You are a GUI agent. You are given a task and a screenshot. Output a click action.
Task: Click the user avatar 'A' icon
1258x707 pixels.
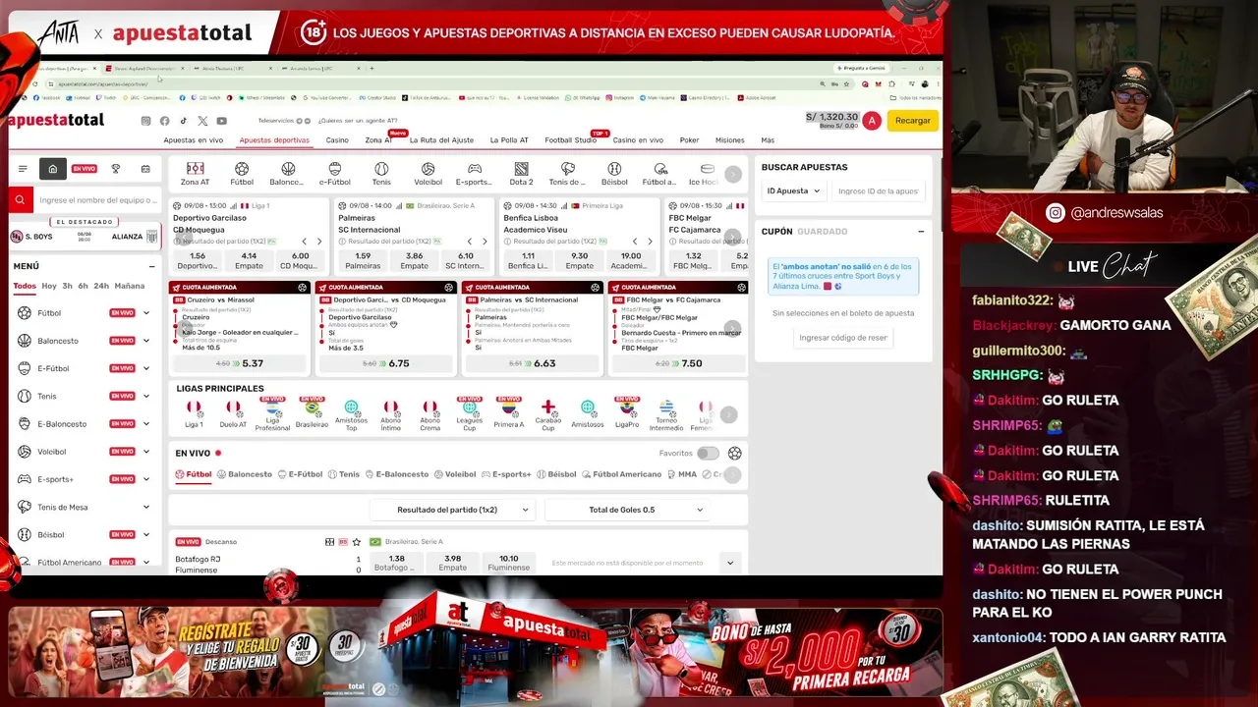872,121
